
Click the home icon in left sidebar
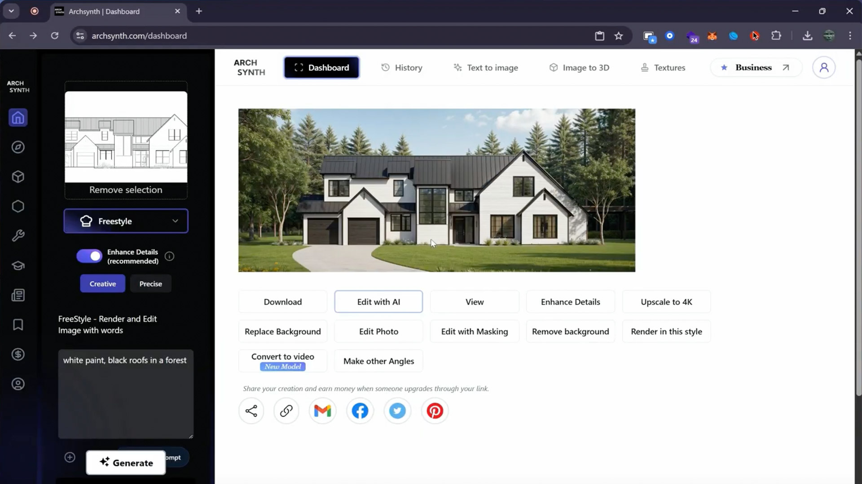pyautogui.click(x=18, y=118)
